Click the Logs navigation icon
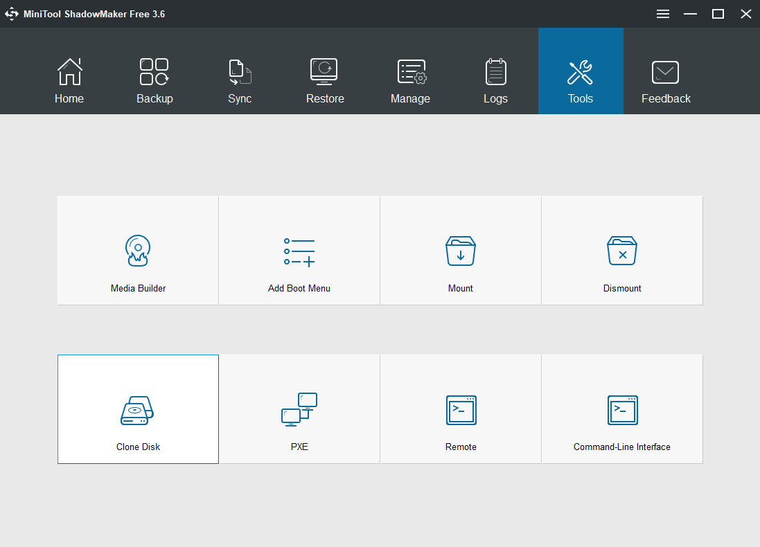The height and width of the screenshot is (547, 760). pos(495,71)
